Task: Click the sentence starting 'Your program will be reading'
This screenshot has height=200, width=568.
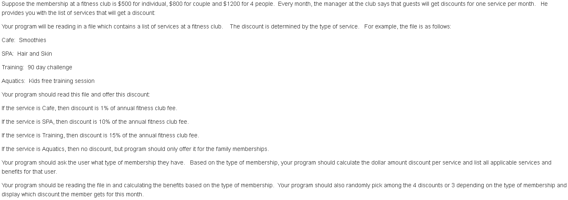Action: [x=112, y=26]
